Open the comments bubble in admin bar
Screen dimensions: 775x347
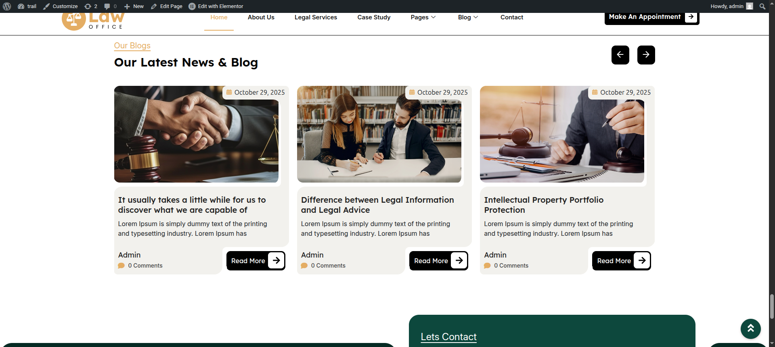point(110,6)
